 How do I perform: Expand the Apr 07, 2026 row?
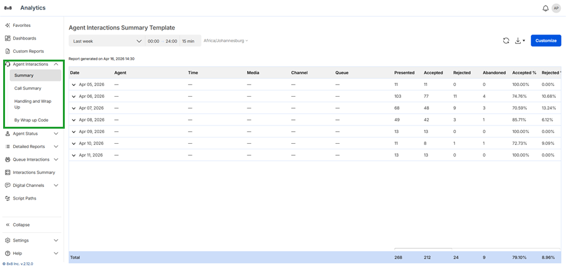pyautogui.click(x=74, y=108)
